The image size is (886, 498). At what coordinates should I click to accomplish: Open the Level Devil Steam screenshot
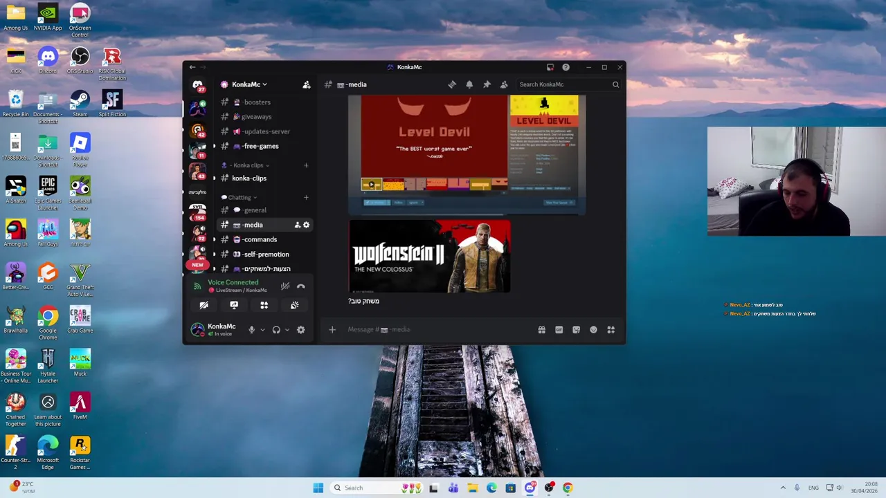pos(467,155)
